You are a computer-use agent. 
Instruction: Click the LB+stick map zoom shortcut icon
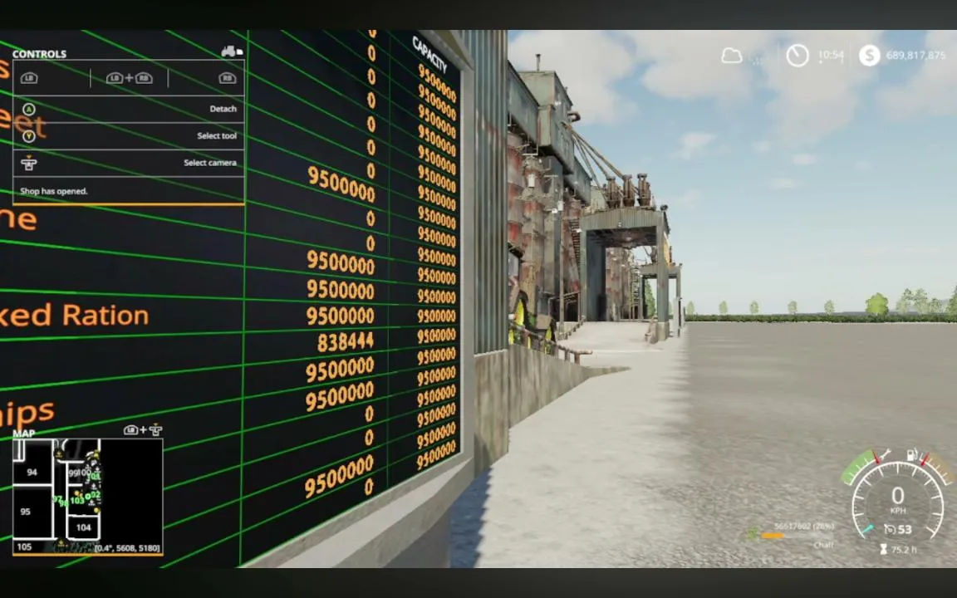tap(143, 430)
